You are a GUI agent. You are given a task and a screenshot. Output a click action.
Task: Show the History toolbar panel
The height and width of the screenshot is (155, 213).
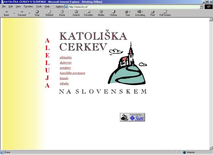[x=114, y=13]
